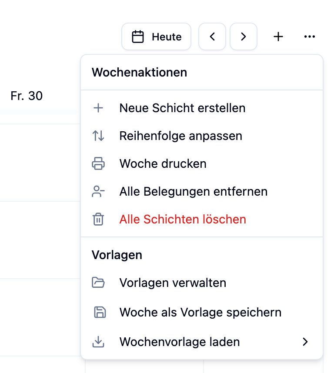The image size is (334, 373).
Task: Choose Alle Schichten löschen
Action: tap(183, 220)
